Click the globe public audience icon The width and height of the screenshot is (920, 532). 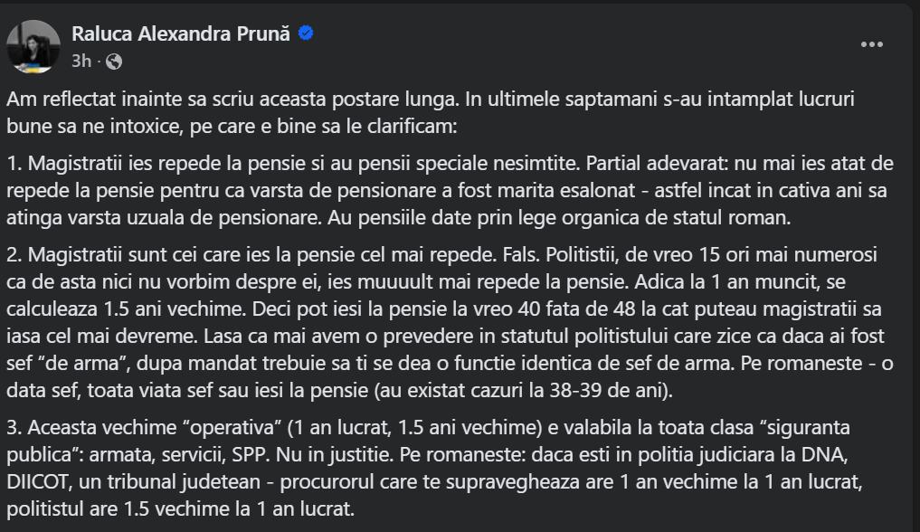[114, 62]
